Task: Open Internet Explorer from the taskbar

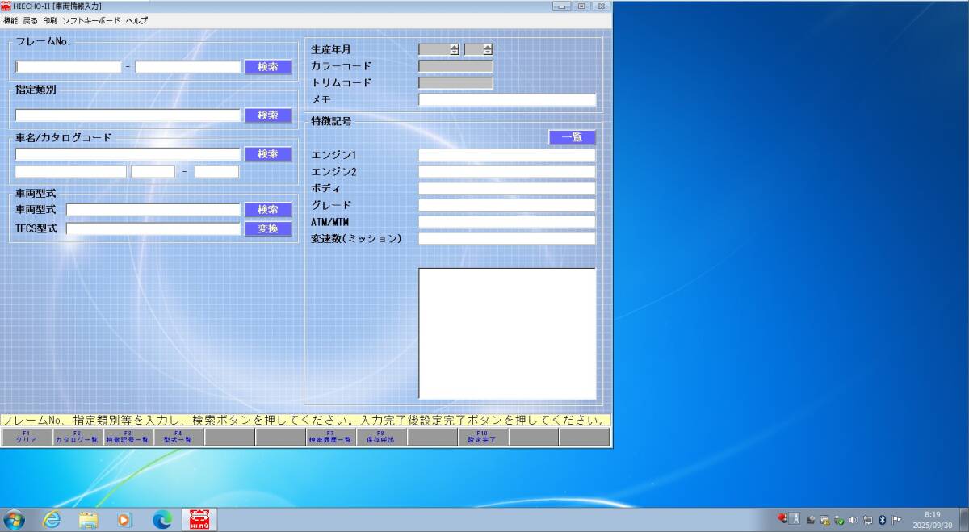Action: click(x=52, y=519)
